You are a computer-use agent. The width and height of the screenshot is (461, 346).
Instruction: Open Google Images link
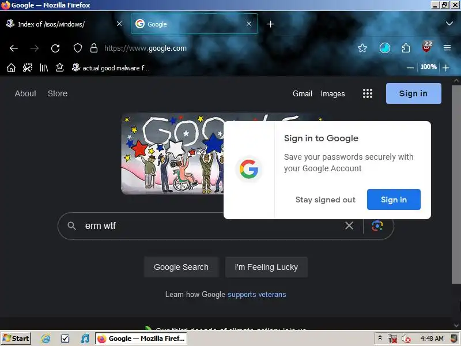(332, 93)
